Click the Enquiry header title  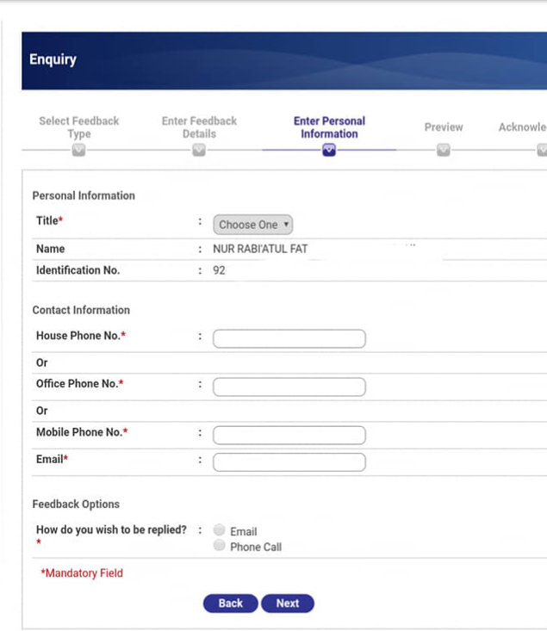pyautogui.click(x=53, y=59)
